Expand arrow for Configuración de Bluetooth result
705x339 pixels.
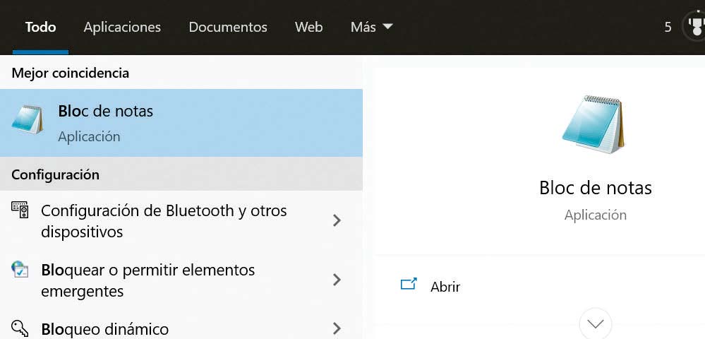[337, 221]
